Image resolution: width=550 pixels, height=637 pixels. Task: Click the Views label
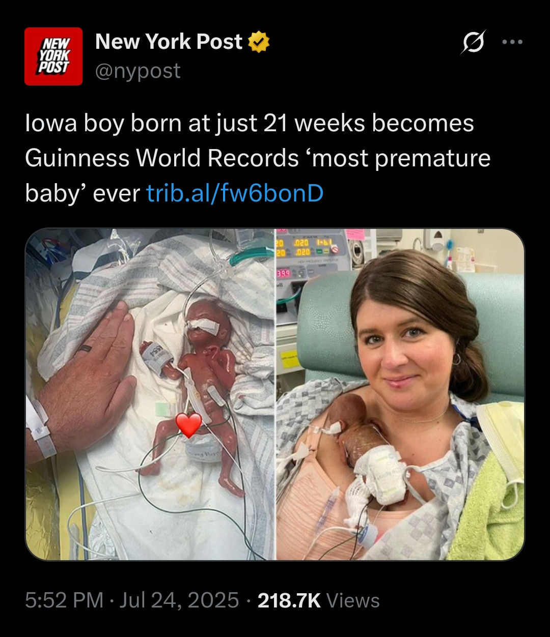353,600
